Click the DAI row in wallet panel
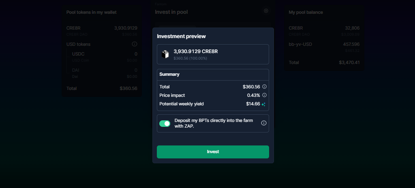415x188 pixels. (105, 73)
